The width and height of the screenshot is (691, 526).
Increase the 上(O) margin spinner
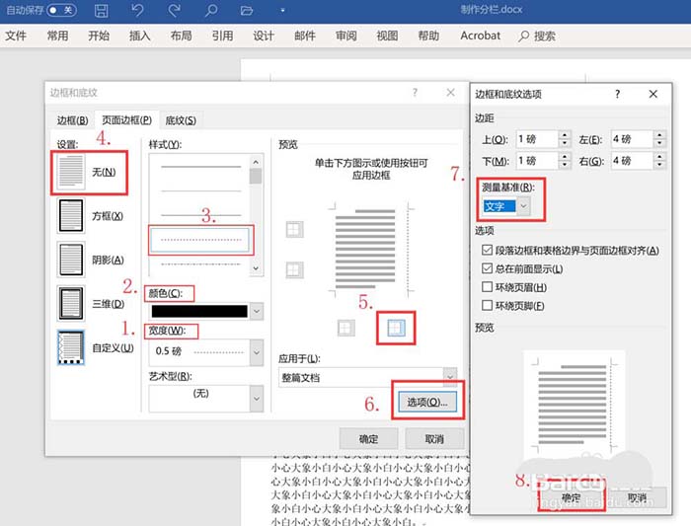[565, 135]
